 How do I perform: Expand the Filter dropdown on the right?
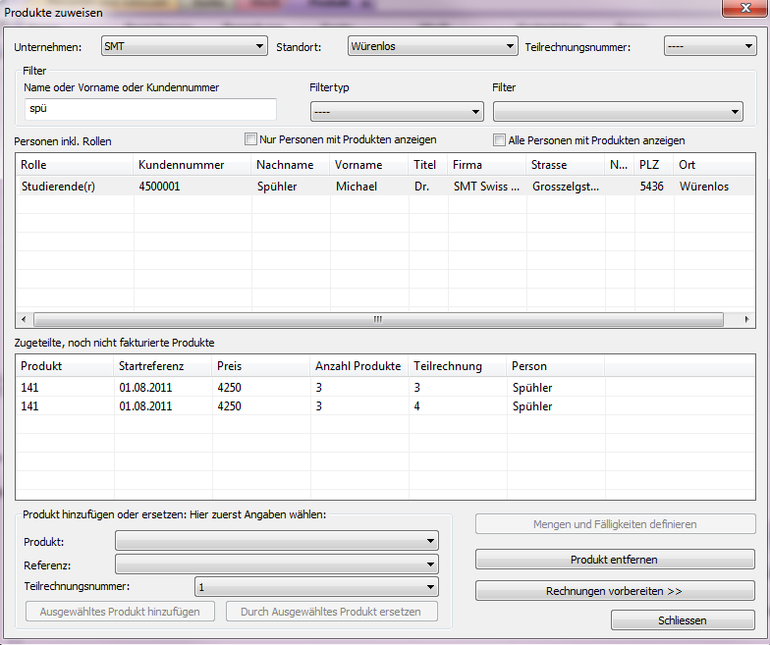click(618, 112)
